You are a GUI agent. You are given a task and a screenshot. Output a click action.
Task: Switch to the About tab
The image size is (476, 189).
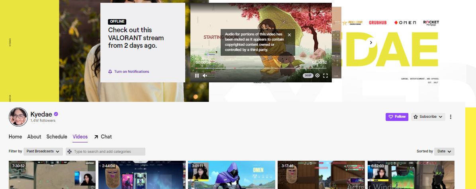pyautogui.click(x=34, y=137)
